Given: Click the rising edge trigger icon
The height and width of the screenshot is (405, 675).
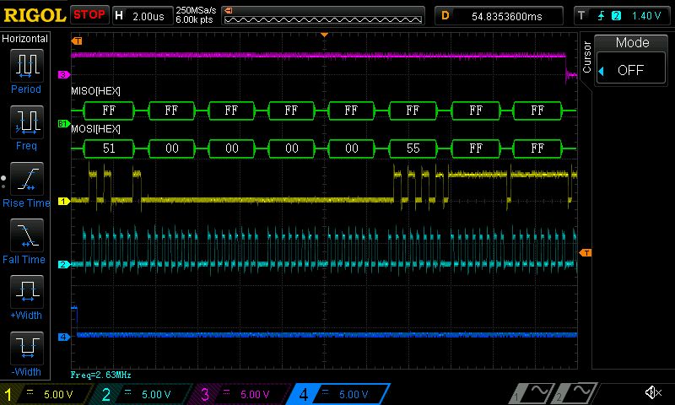Looking at the screenshot, I should (601, 16).
